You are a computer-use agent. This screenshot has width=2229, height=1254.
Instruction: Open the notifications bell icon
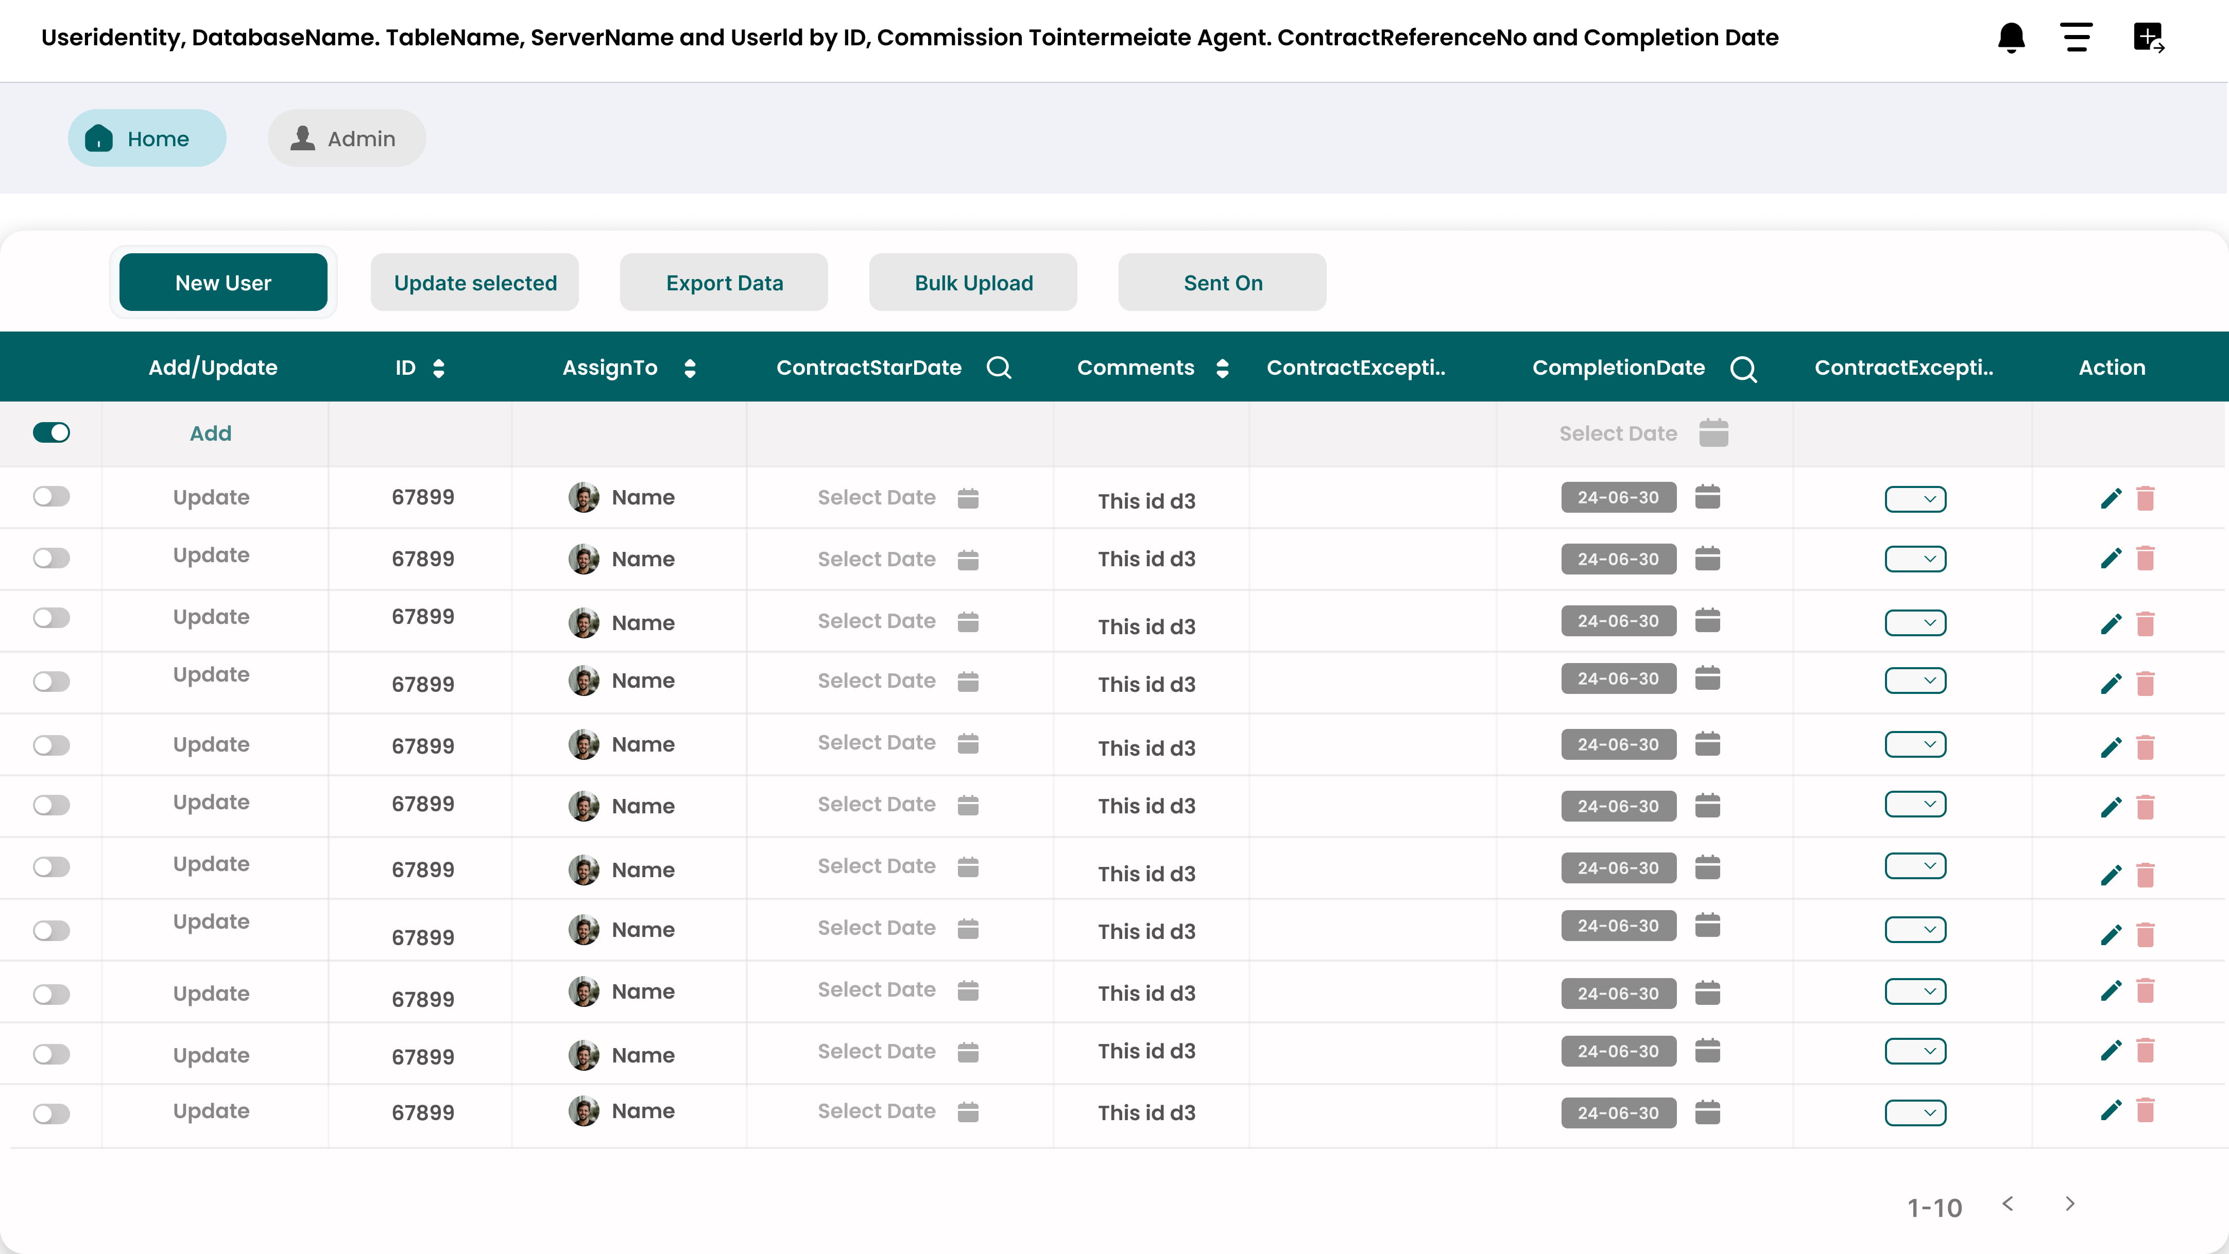point(2011,38)
